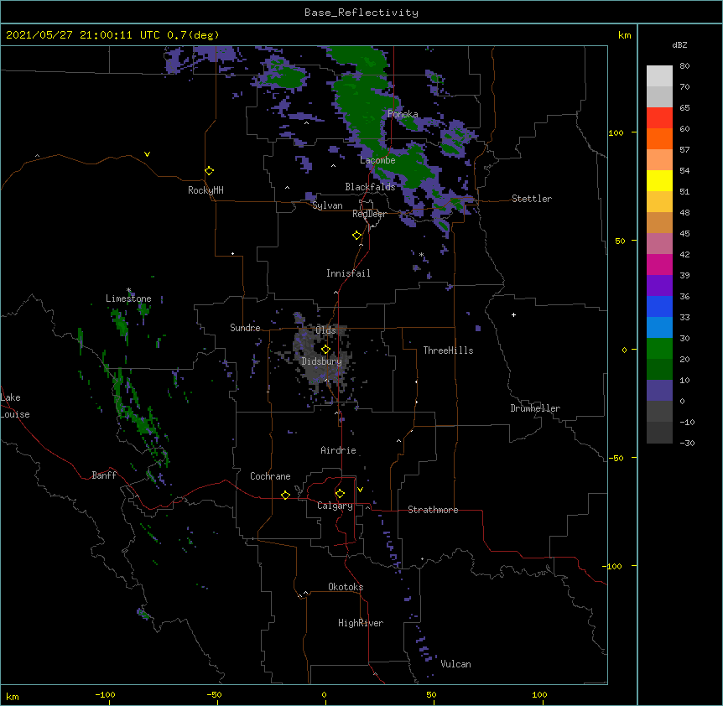Image resolution: width=723 pixels, height=706 pixels.
Task: Select the yellow diamond radar site marker below Olds
Action: (325, 350)
